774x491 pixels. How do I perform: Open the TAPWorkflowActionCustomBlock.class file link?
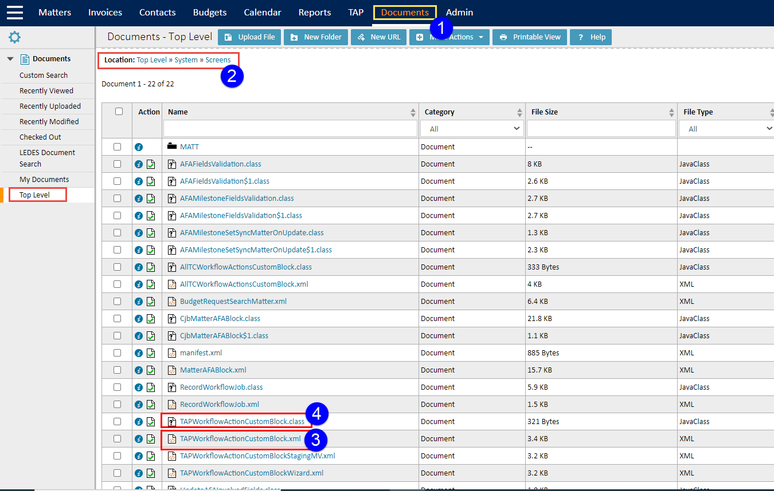coord(242,422)
